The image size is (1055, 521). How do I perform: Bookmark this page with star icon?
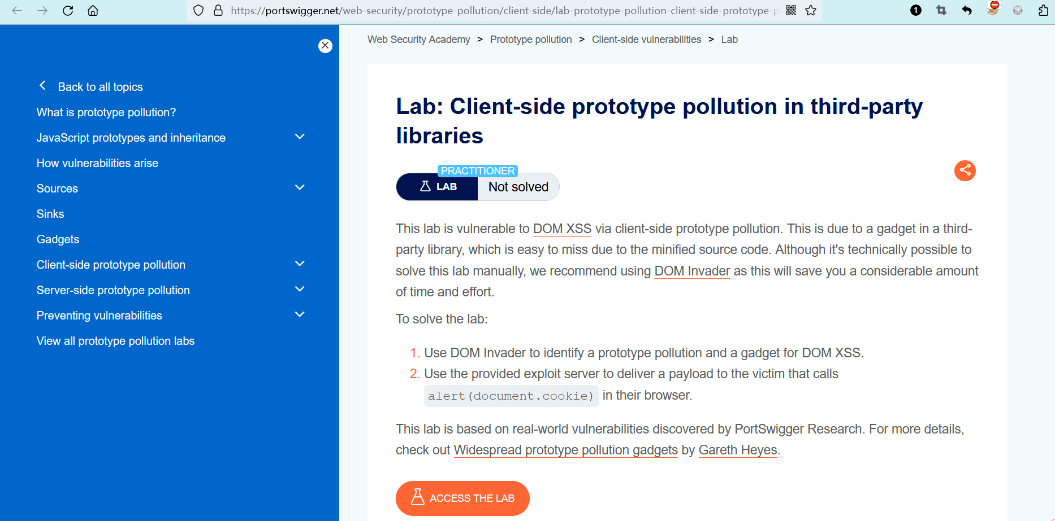coord(811,11)
